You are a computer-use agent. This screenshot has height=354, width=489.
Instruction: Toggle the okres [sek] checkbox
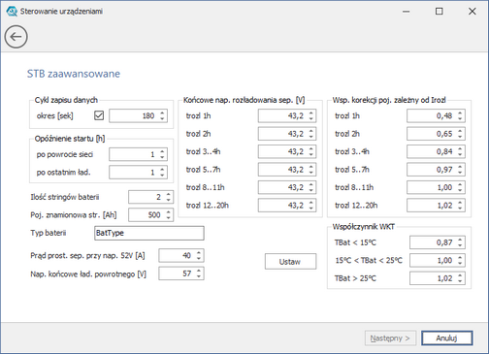pos(99,115)
